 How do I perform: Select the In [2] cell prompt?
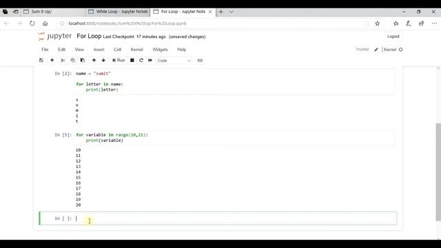pyautogui.click(x=63, y=74)
